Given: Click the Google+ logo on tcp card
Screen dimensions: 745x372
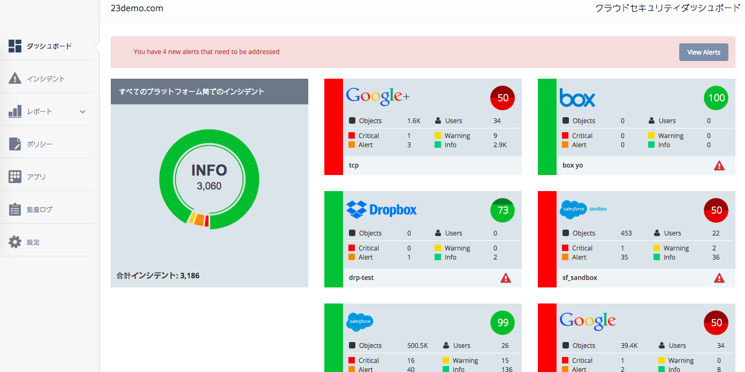Looking at the screenshot, I should [378, 96].
